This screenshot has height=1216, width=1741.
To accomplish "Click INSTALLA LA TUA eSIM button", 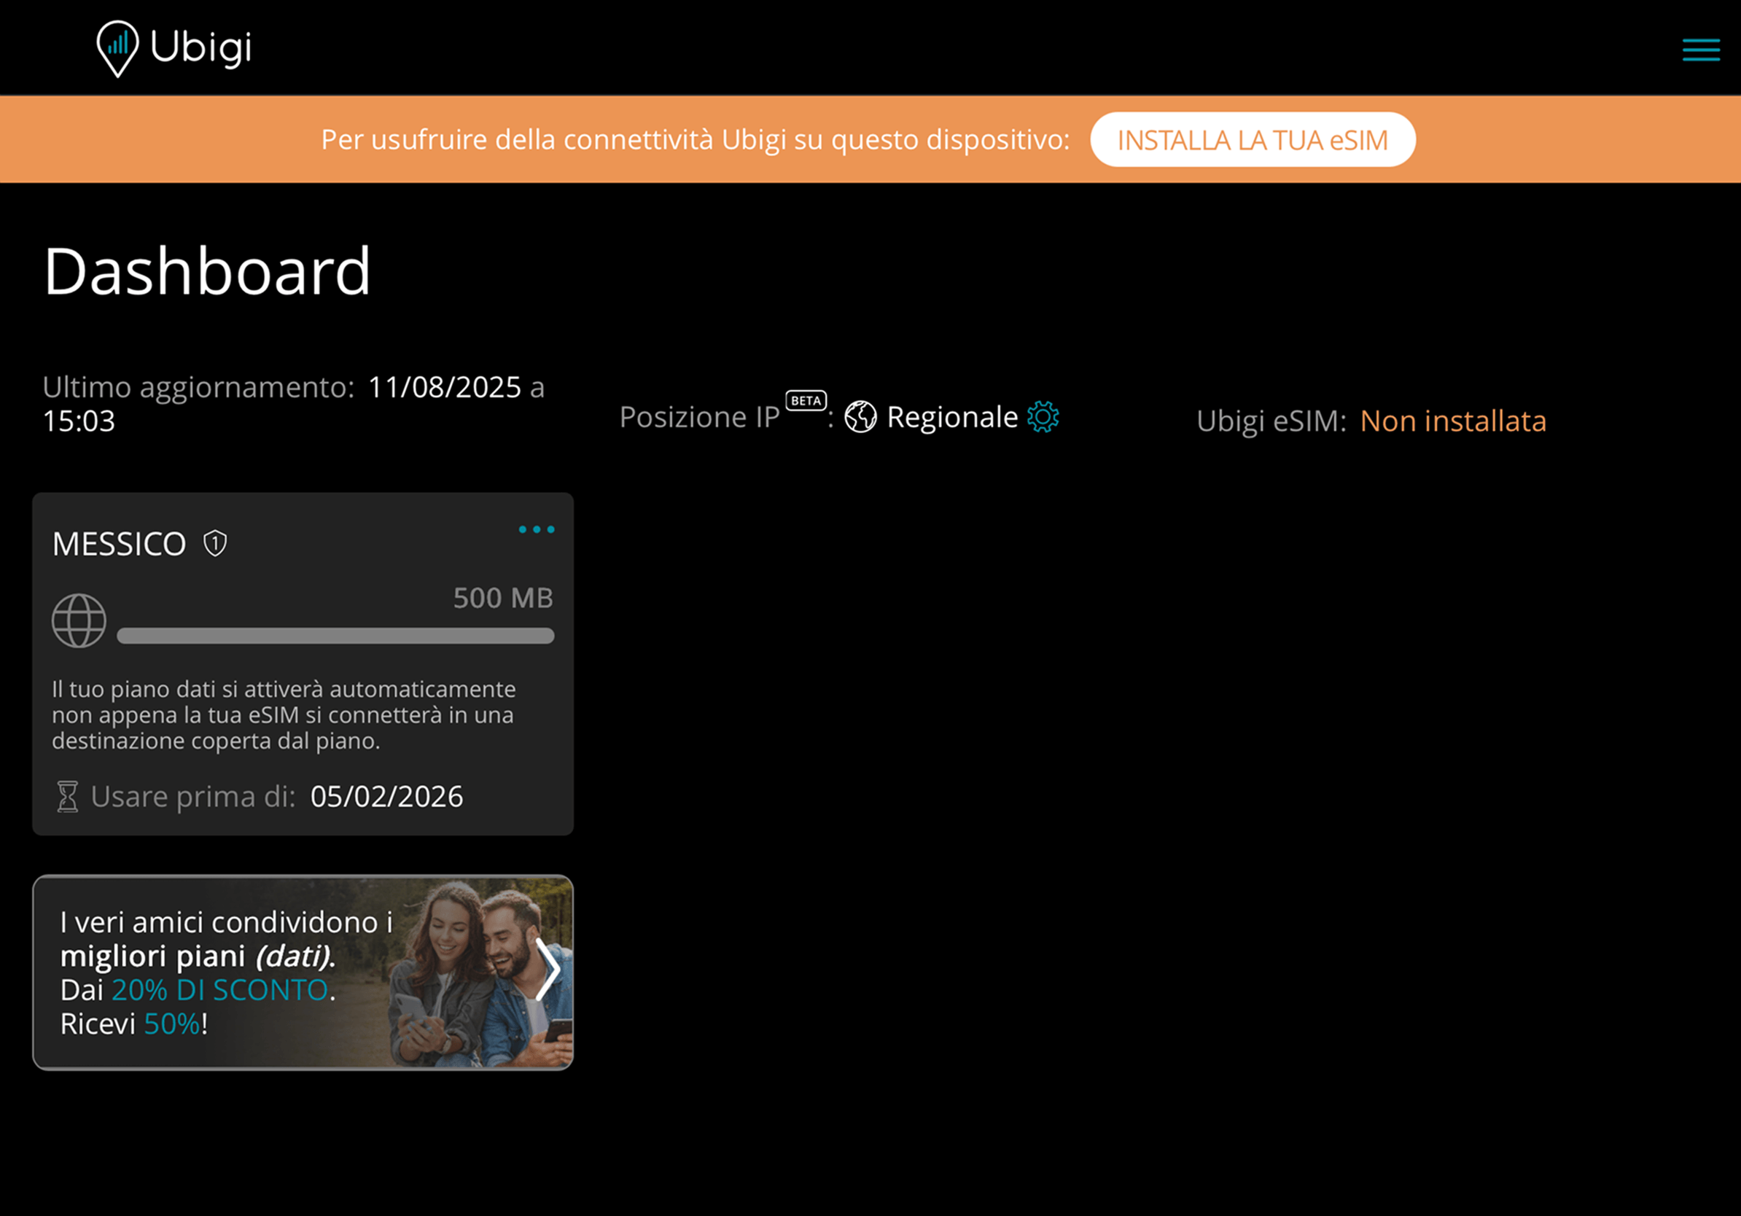I will [x=1253, y=139].
